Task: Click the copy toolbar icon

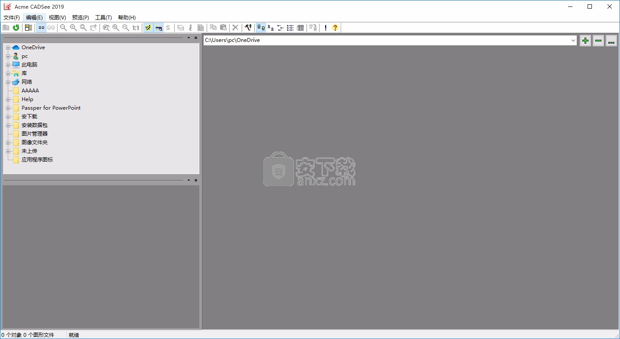Action: tap(213, 28)
